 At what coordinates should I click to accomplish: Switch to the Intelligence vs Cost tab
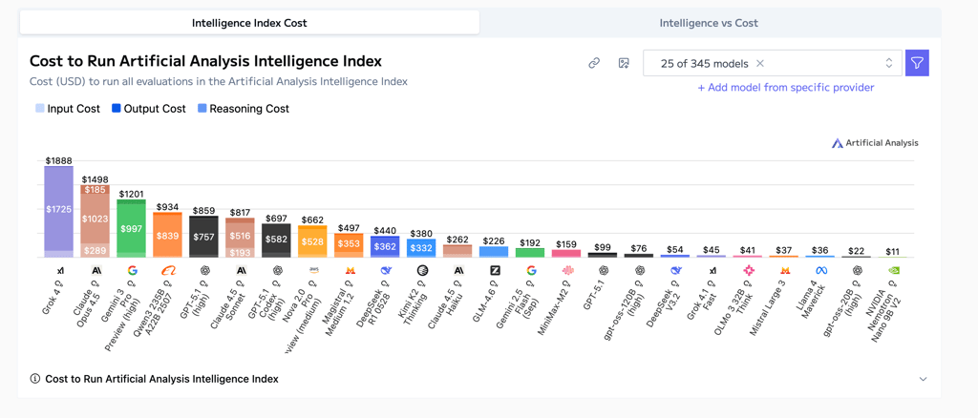click(709, 23)
